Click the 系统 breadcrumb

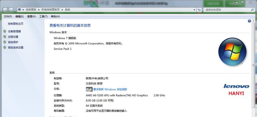click(67, 10)
